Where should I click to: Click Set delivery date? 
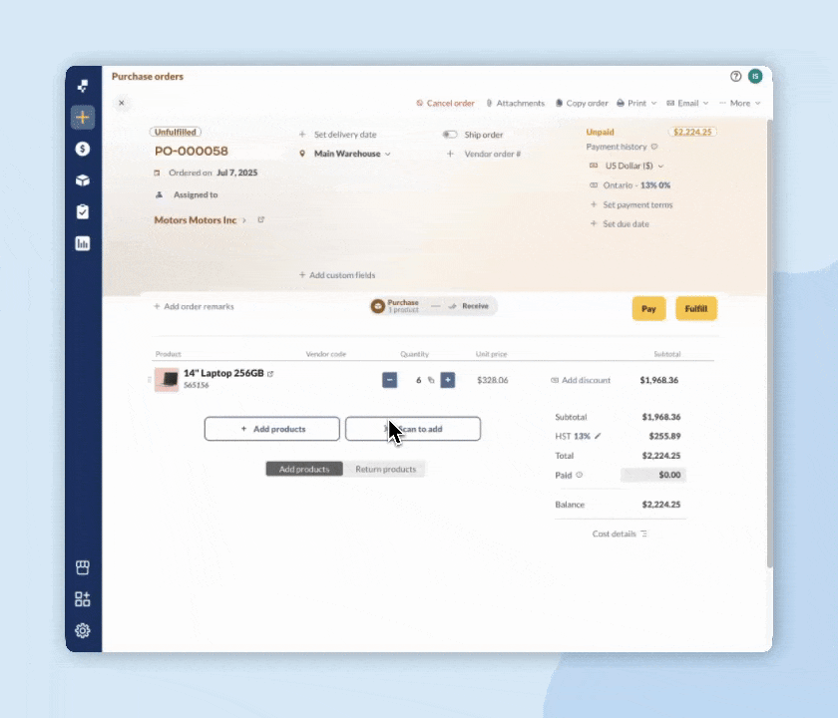(x=338, y=135)
